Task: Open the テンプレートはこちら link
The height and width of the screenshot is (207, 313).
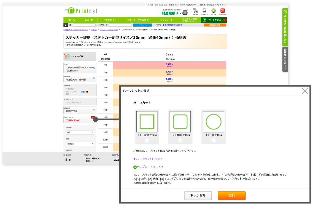Action: (x=150, y=167)
